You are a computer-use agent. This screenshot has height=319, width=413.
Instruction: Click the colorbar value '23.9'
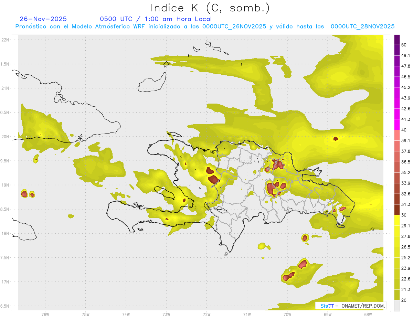point(406,268)
